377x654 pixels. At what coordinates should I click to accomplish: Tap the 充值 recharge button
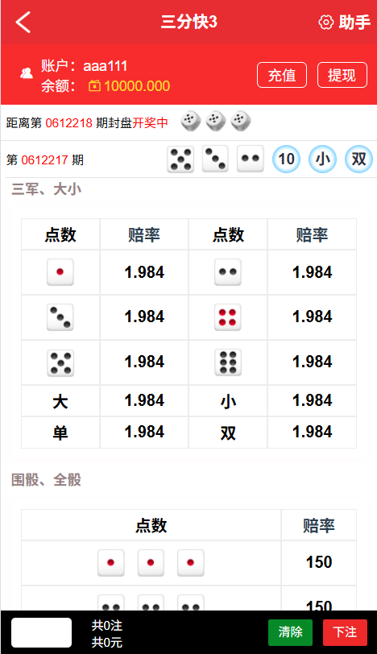coord(282,75)
